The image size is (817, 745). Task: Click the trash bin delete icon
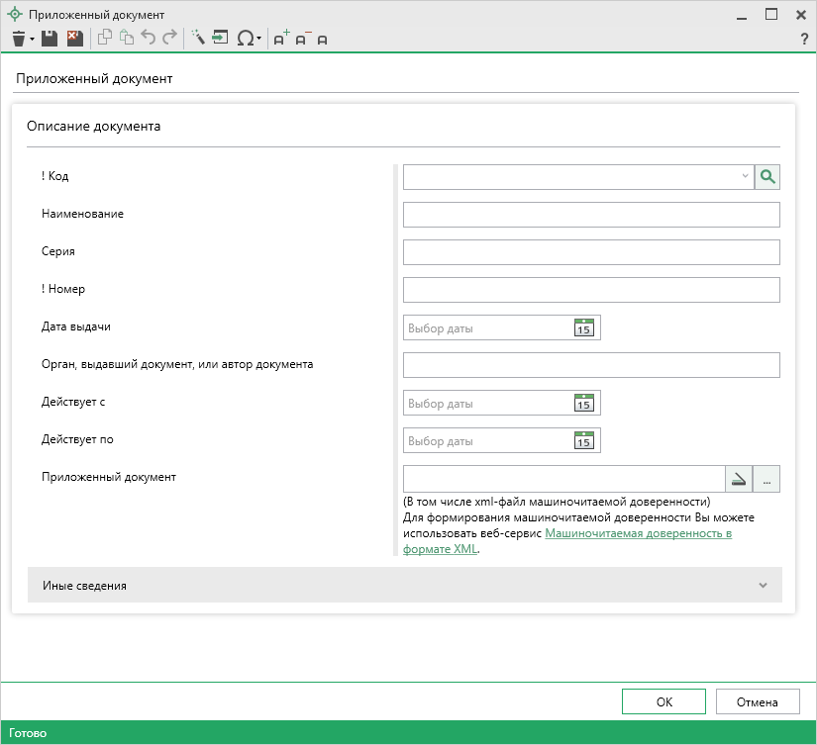coord(18,39)
